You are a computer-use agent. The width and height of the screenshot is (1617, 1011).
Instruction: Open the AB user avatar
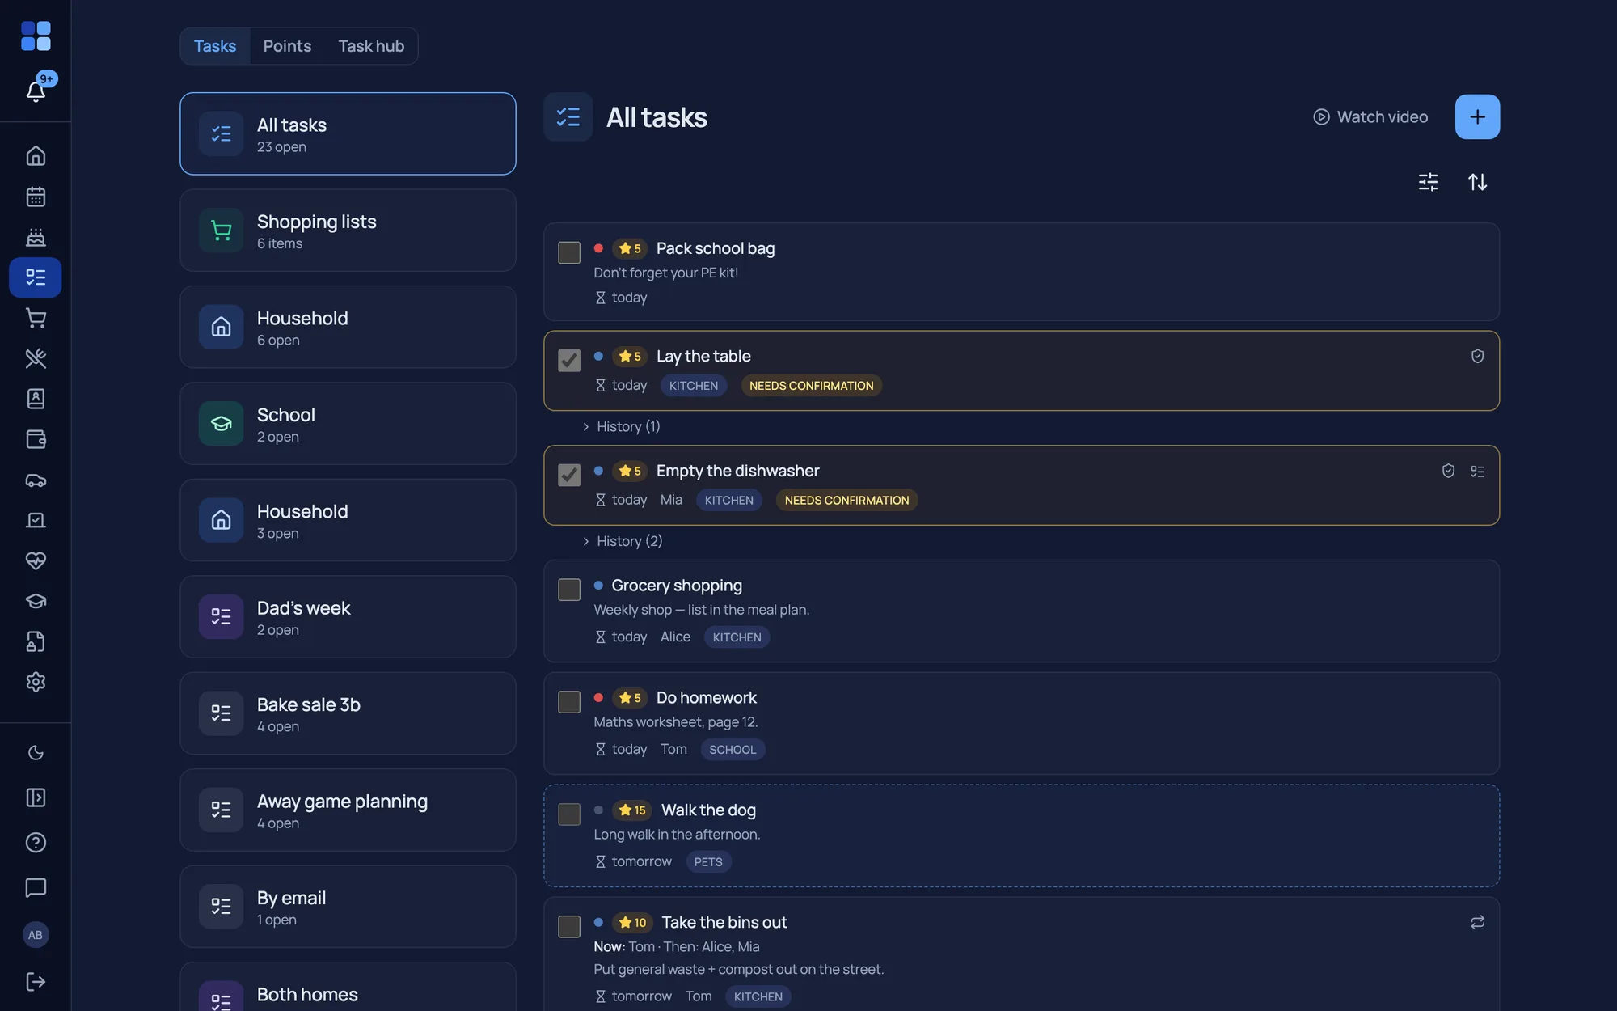[x=36, y=935]
